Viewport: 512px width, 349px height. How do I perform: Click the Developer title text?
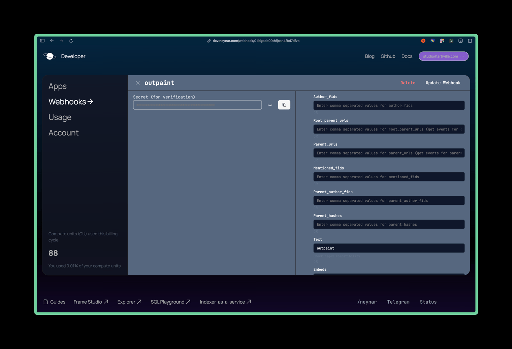pyautogui.click(x=73, y=56)
